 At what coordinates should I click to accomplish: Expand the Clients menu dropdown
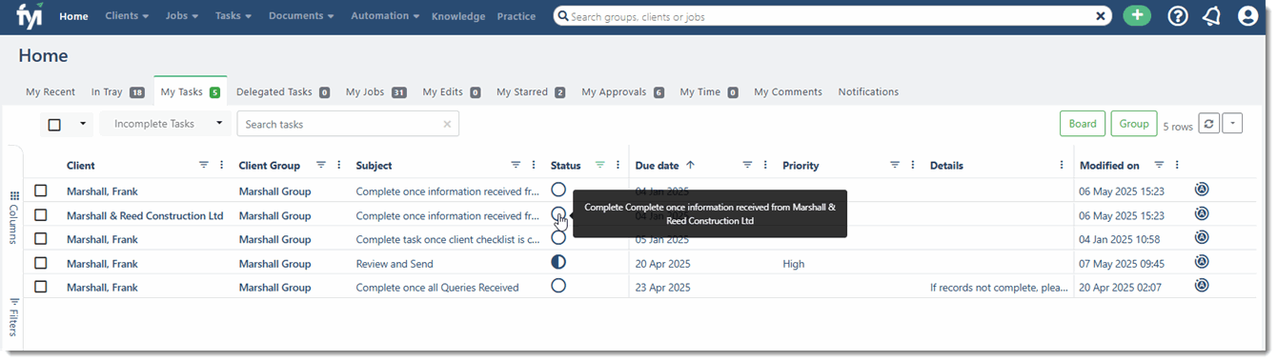click(x=127, y=16)
